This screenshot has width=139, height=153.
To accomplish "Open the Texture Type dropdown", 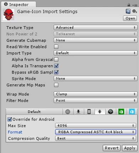I will coord(96,28).
